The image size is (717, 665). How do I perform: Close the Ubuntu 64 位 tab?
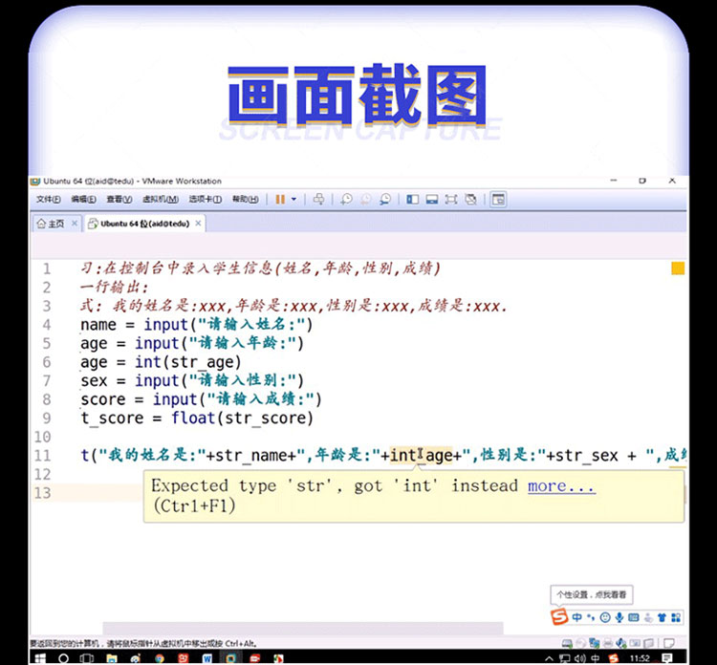(x=199, y=224)
